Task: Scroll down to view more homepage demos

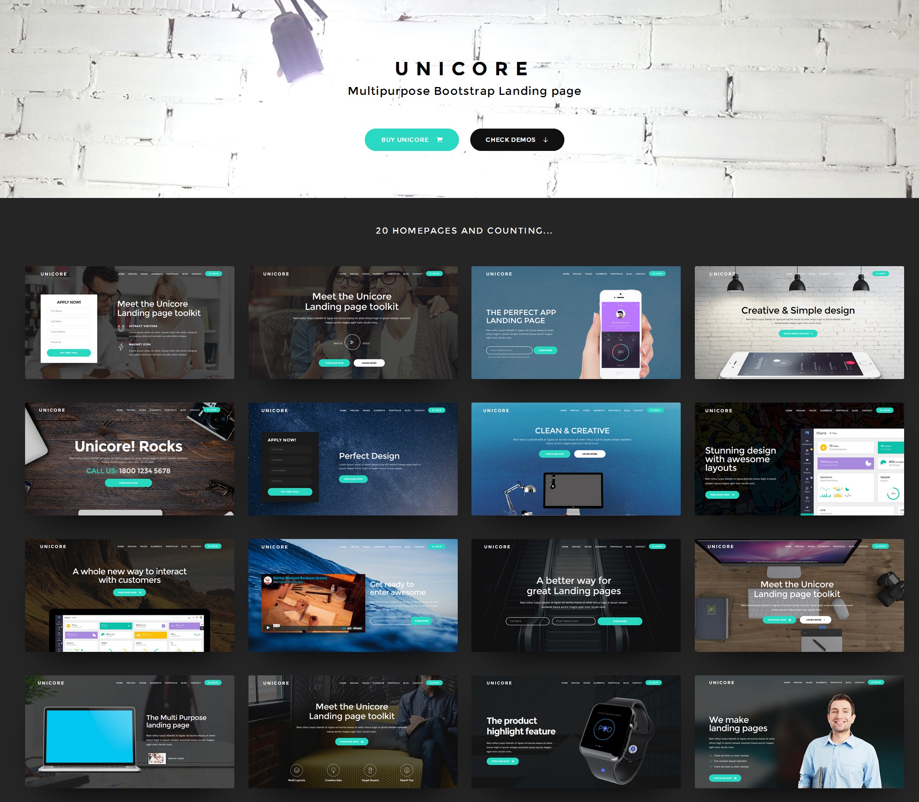Action: pyautogui.click(x=517, y=139)
